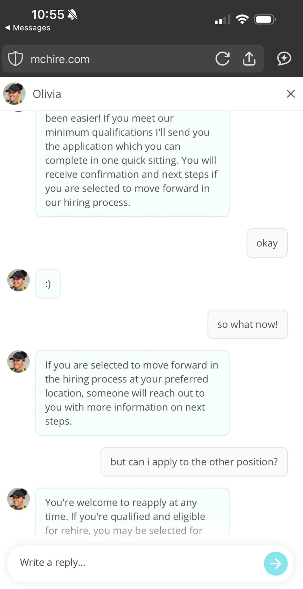Tap the Write a reply field

(101, 563)
